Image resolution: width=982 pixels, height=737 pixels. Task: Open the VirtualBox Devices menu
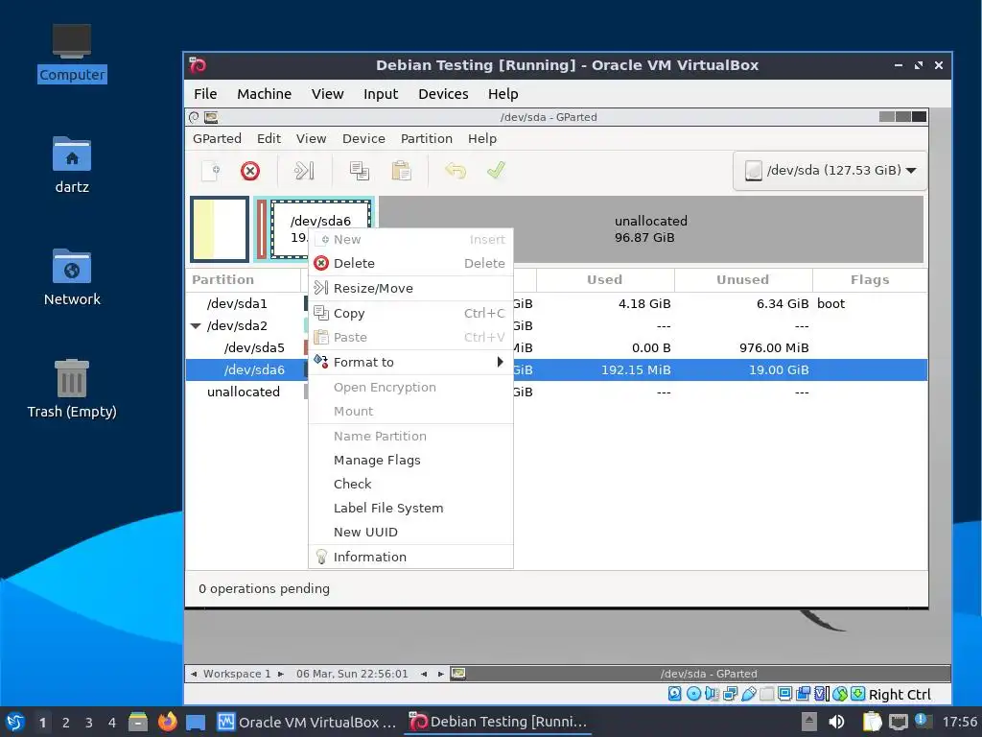443,94
